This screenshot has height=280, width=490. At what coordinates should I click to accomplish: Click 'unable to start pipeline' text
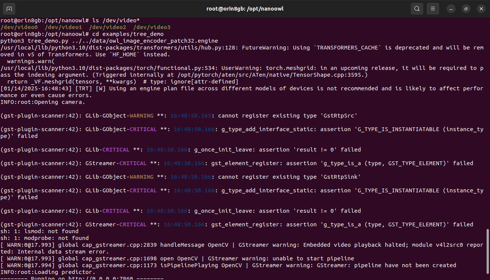[x=313, y=258]
